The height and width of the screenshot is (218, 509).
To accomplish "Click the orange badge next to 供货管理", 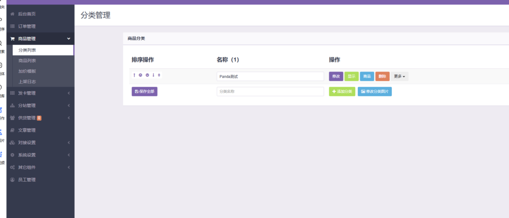I will pos(39,118).
